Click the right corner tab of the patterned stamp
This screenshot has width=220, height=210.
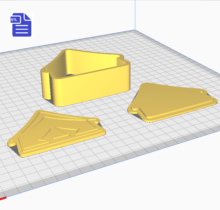(x=95, y=120)
